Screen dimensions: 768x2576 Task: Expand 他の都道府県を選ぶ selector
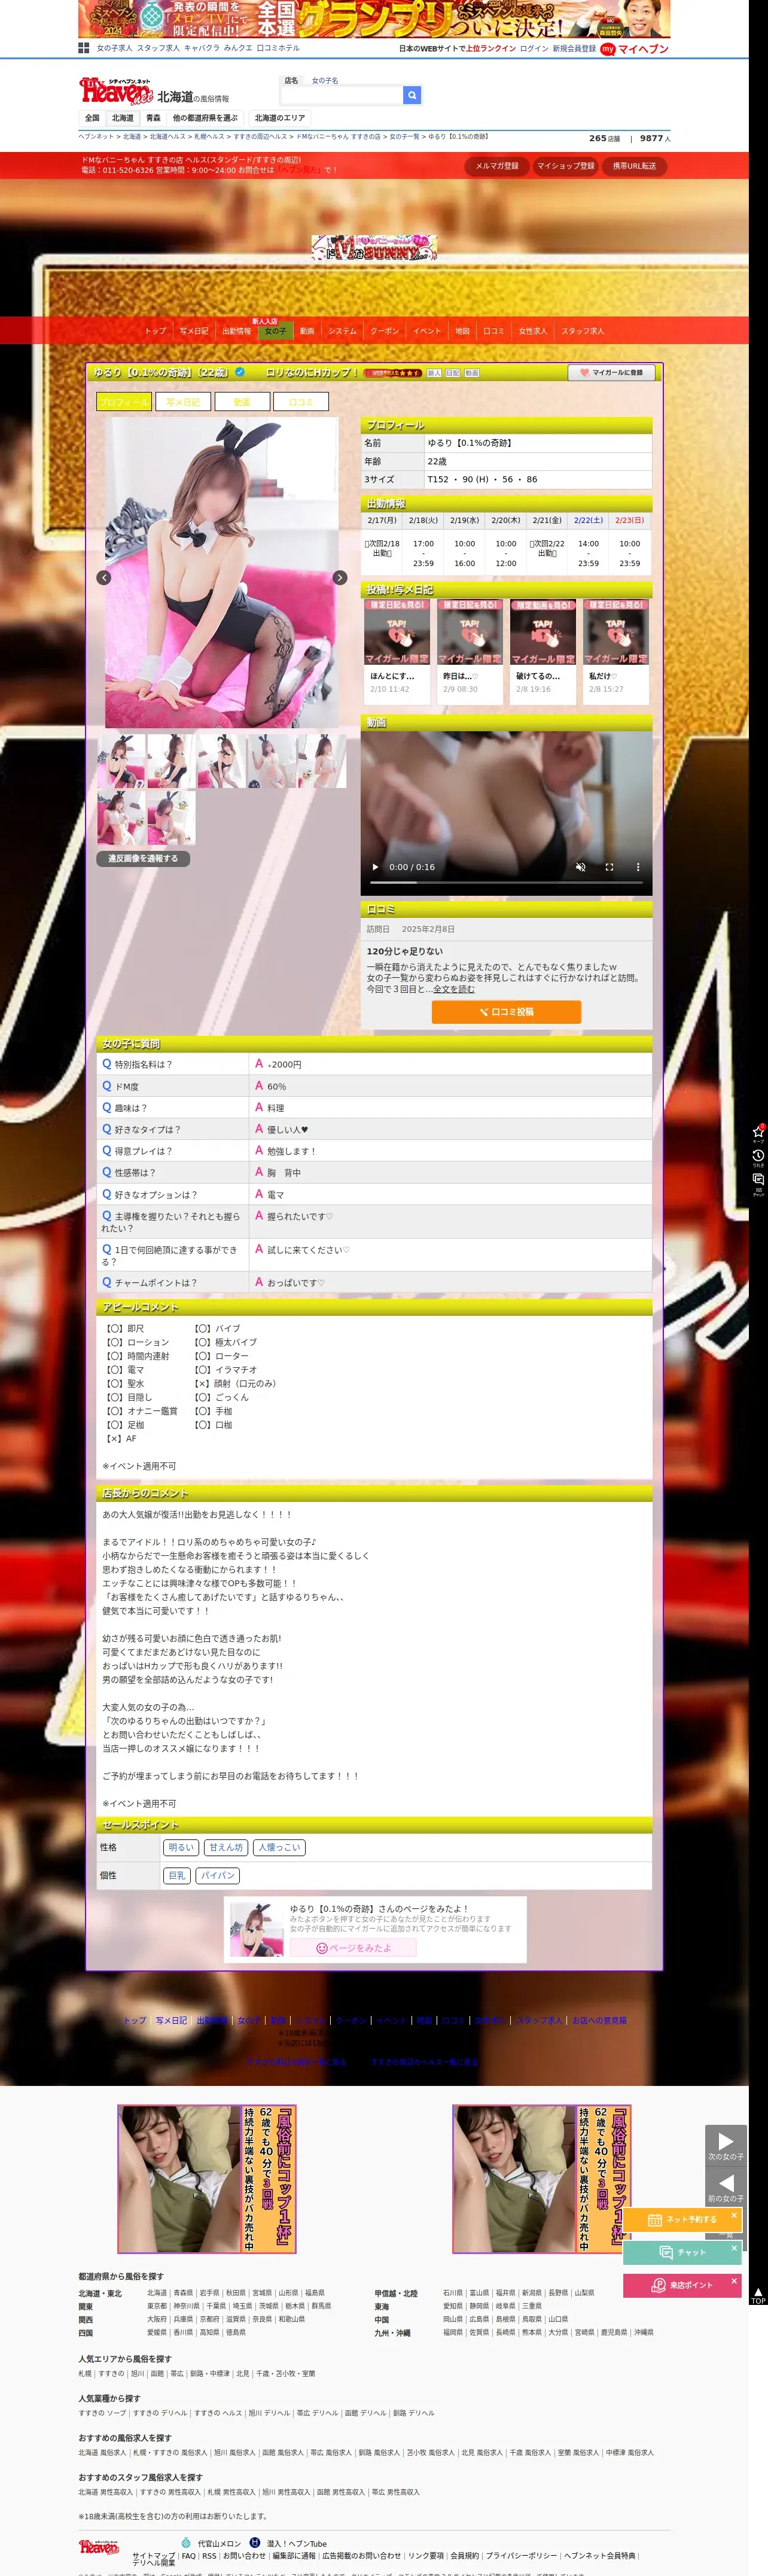point(206,118)
